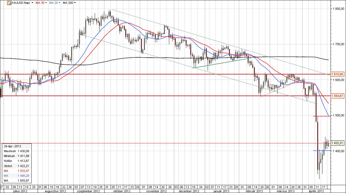This screenshot has height=193, width=346.
Task: Click the 1 500,00 axis label
Action: coord(338,115)
